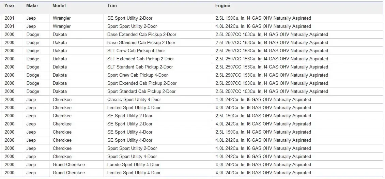The height and width of the screenshot is (179, 385).
Task: Click the Year column header
Action: [9, 6]
